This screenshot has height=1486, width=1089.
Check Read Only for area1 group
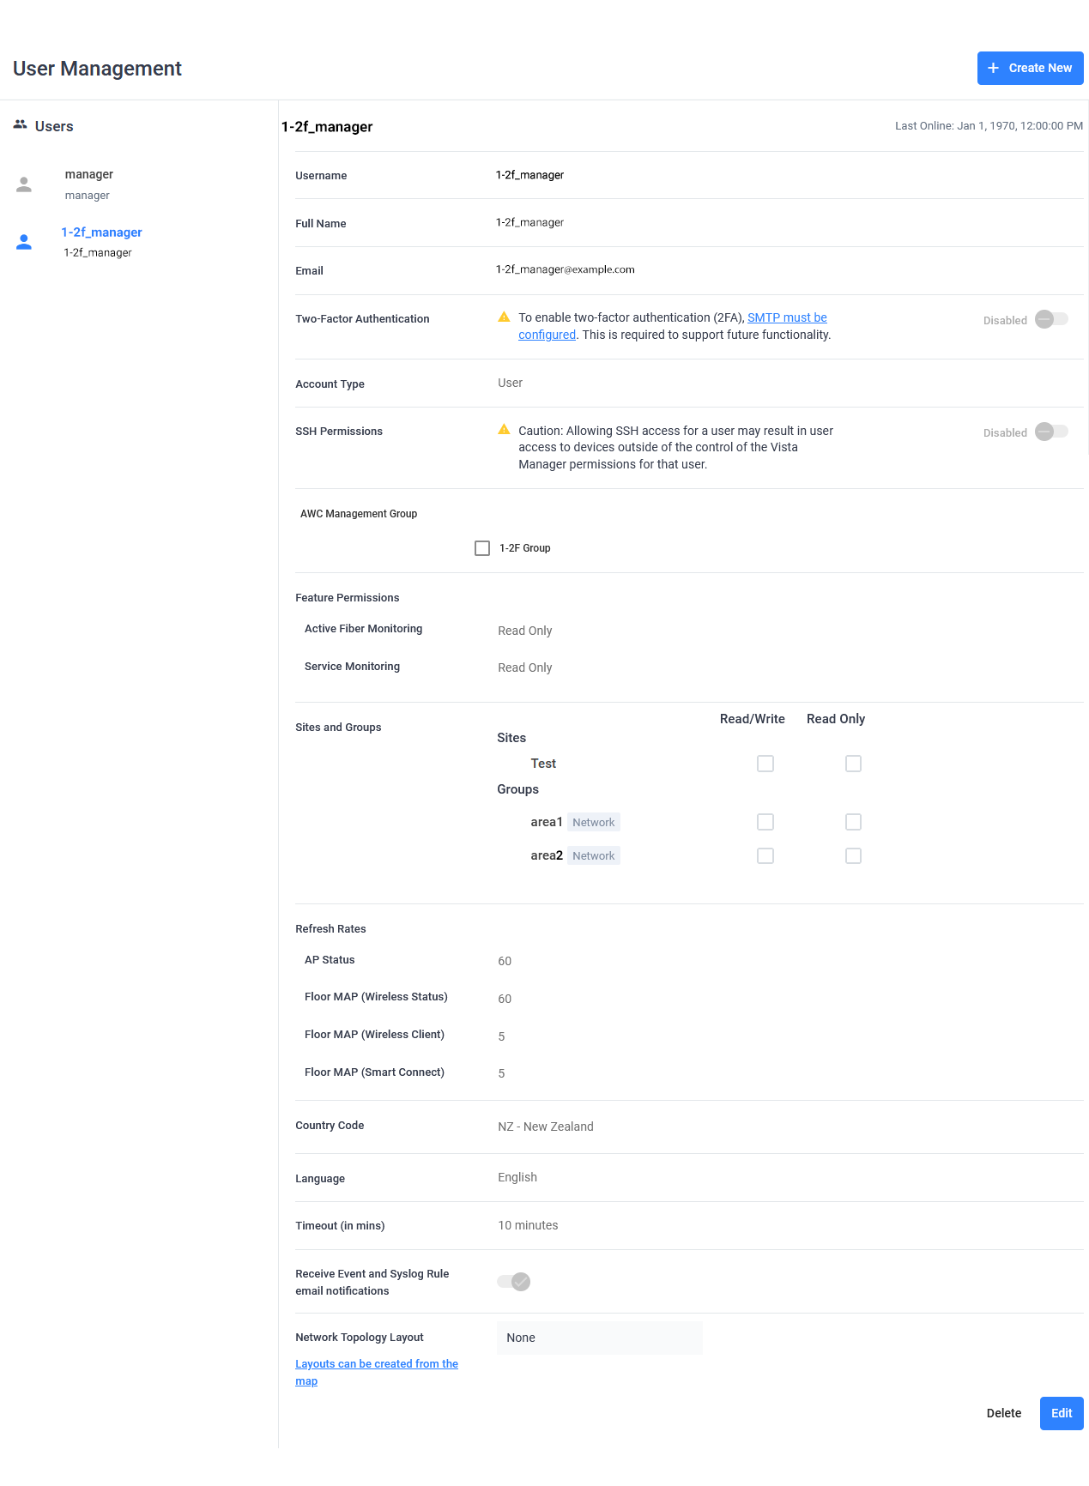point(853,822)
